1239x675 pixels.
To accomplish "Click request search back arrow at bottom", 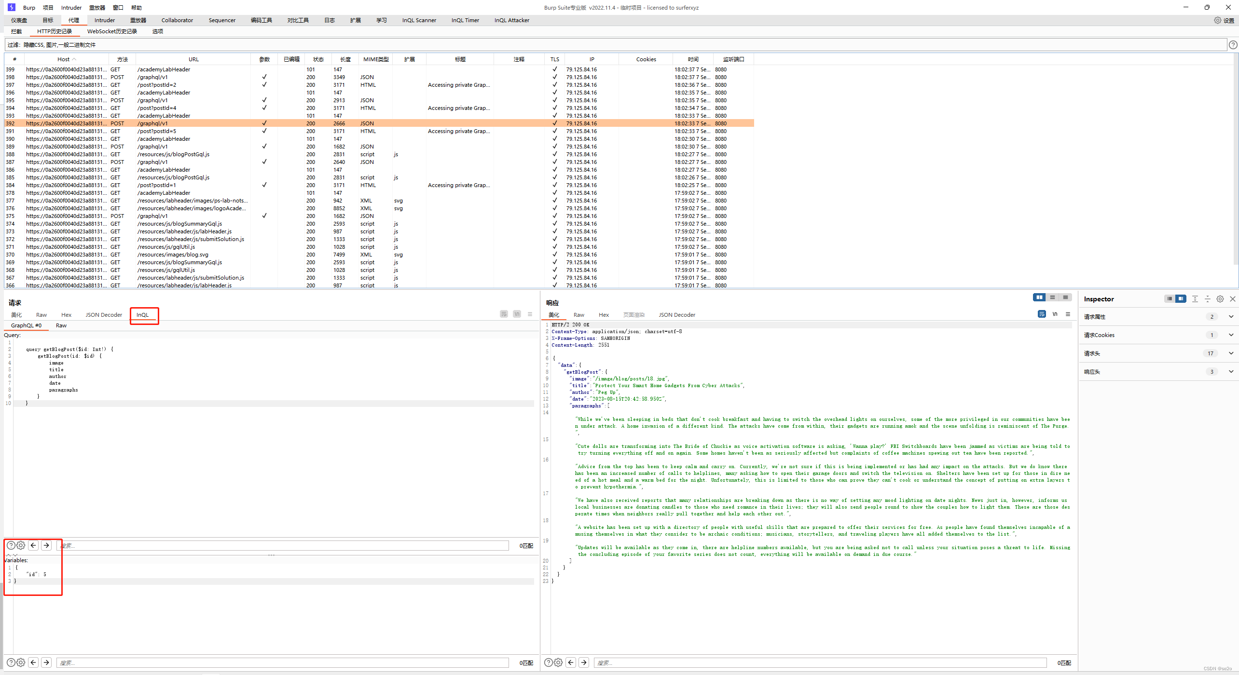I will (33, 662).
